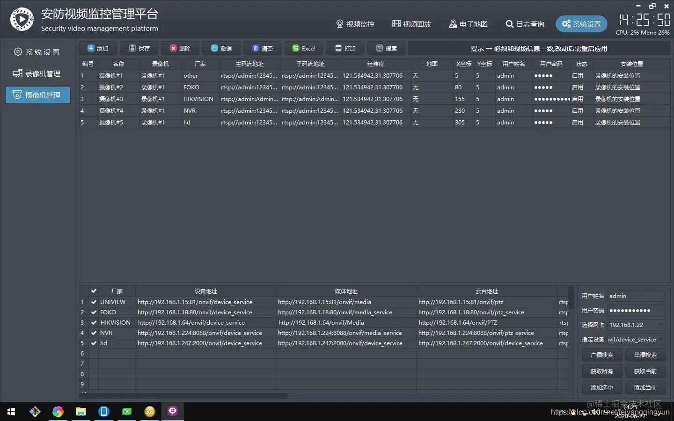The image size is (674, 421).
Task: Uncheck the hd device row checkbox
Action: point(94,343)
